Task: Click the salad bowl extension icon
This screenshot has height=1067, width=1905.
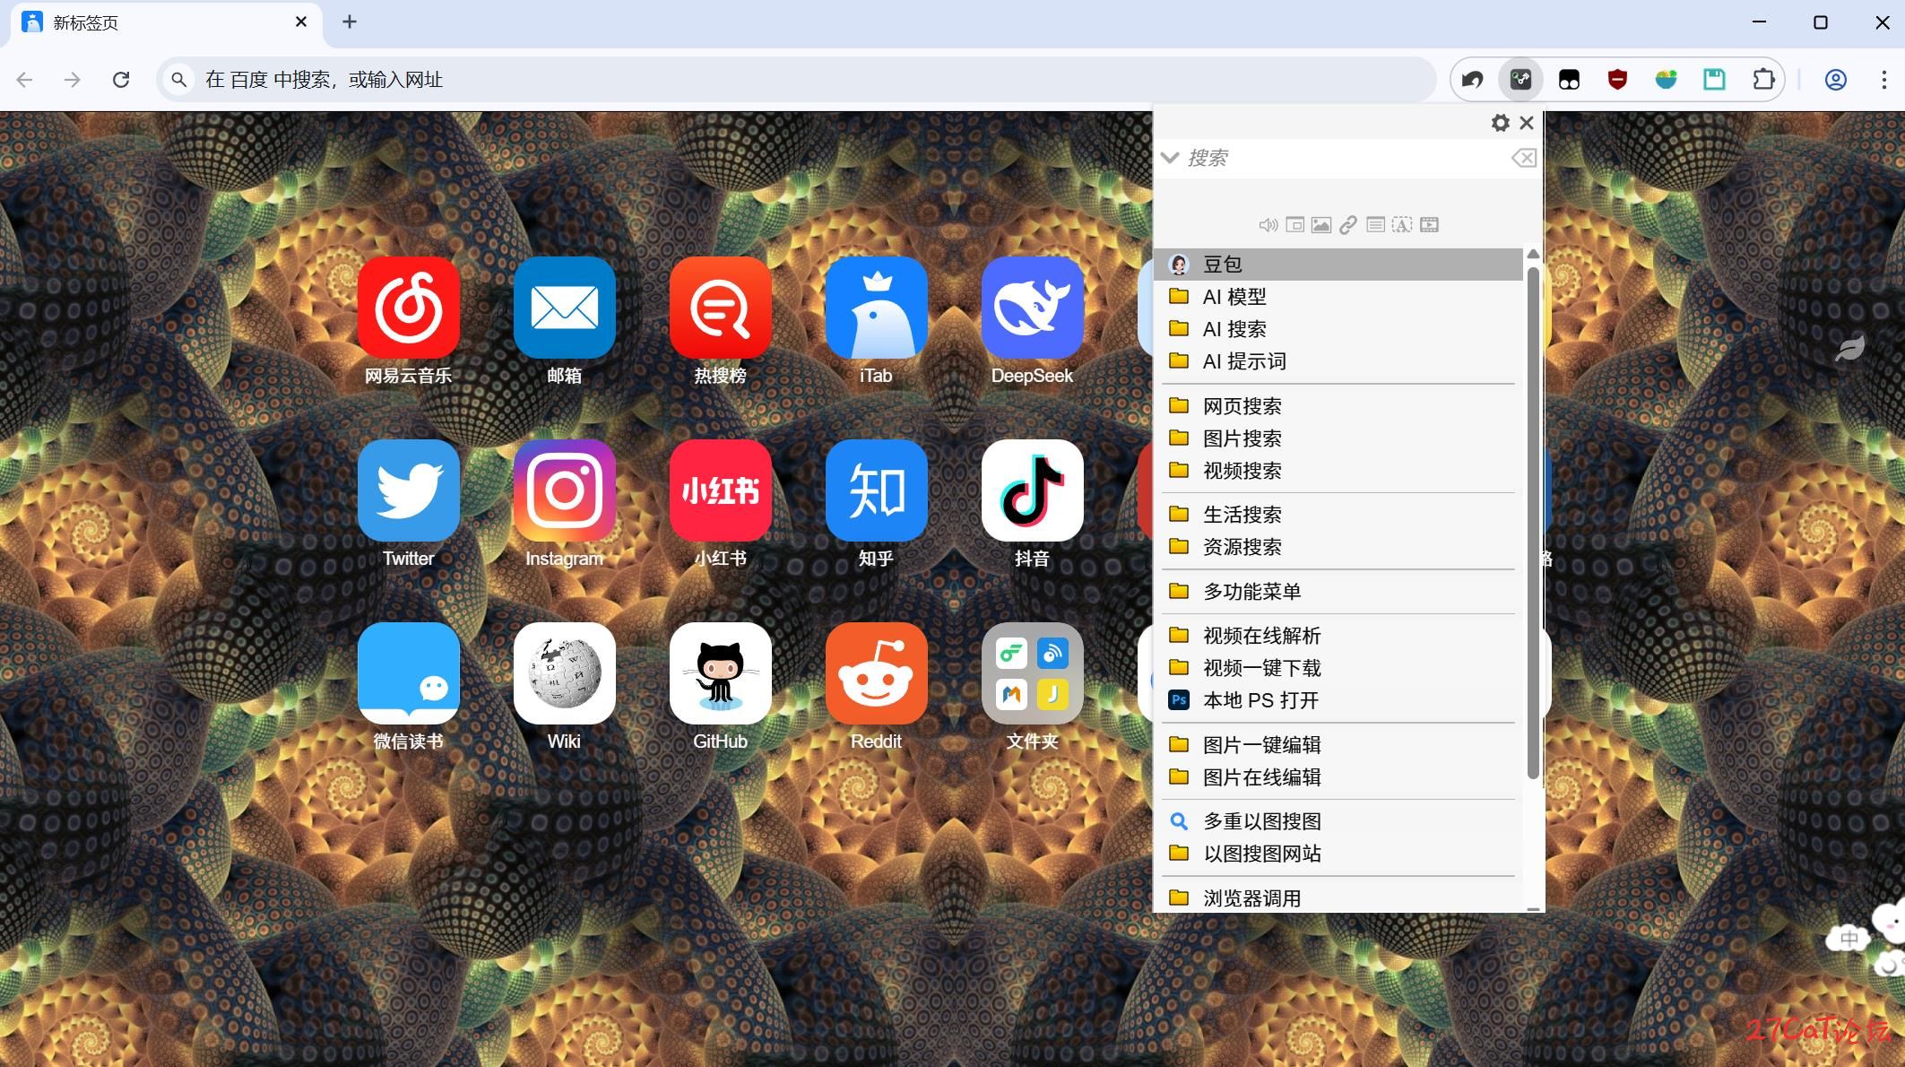Action: coord(1666,80)
